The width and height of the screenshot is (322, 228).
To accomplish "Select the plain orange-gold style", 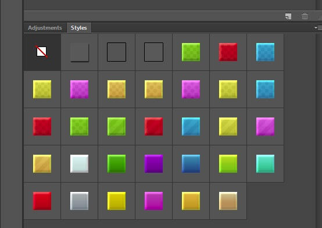I will [x=191, y=201].
